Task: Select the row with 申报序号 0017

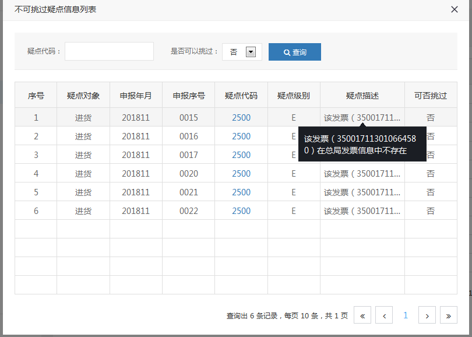Action: tap(189, 155)
